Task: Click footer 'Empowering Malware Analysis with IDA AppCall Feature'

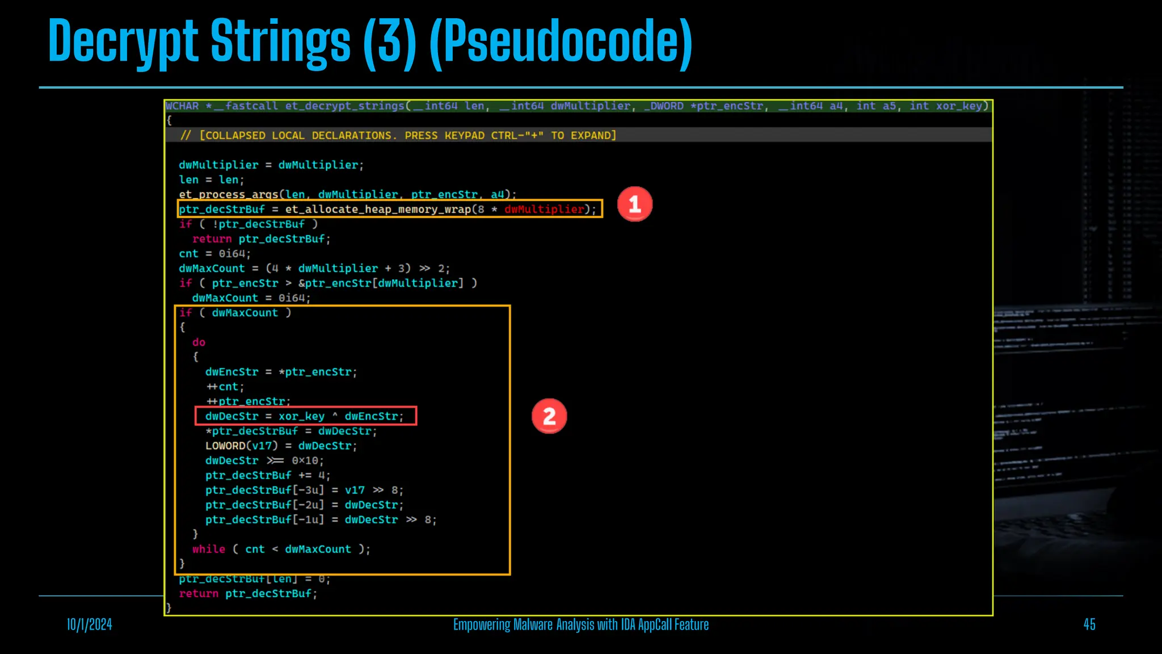Action: 581,624
